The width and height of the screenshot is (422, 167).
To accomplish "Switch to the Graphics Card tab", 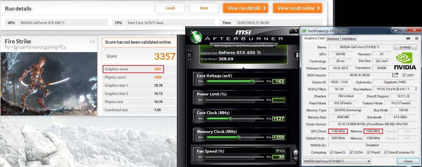I will [314, 38].
